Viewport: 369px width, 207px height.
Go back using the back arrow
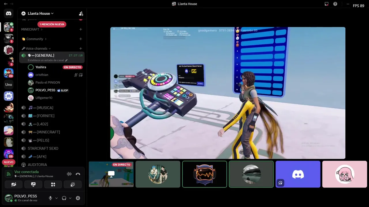point(5,4)
